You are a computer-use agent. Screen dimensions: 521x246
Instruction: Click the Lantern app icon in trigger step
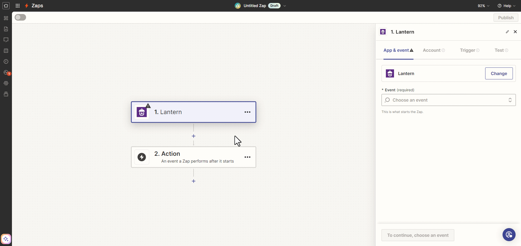[x=142, y=112]
